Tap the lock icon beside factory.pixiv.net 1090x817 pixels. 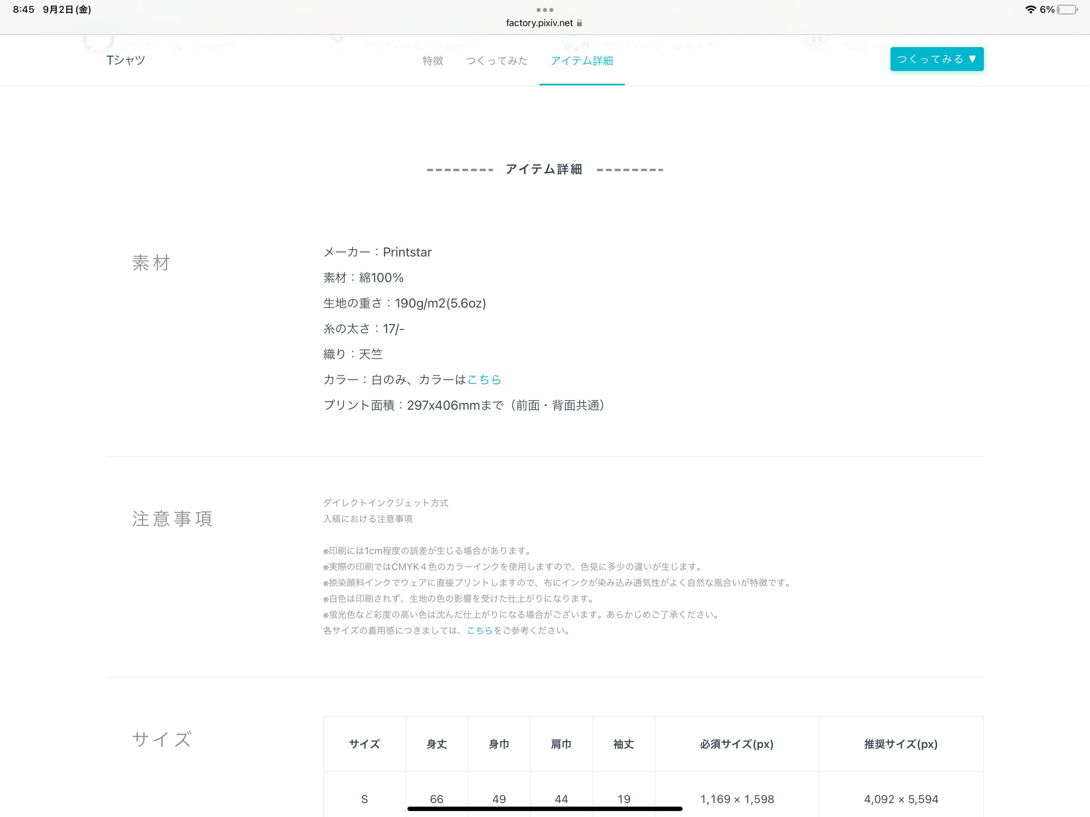click(x=579, y=23)
